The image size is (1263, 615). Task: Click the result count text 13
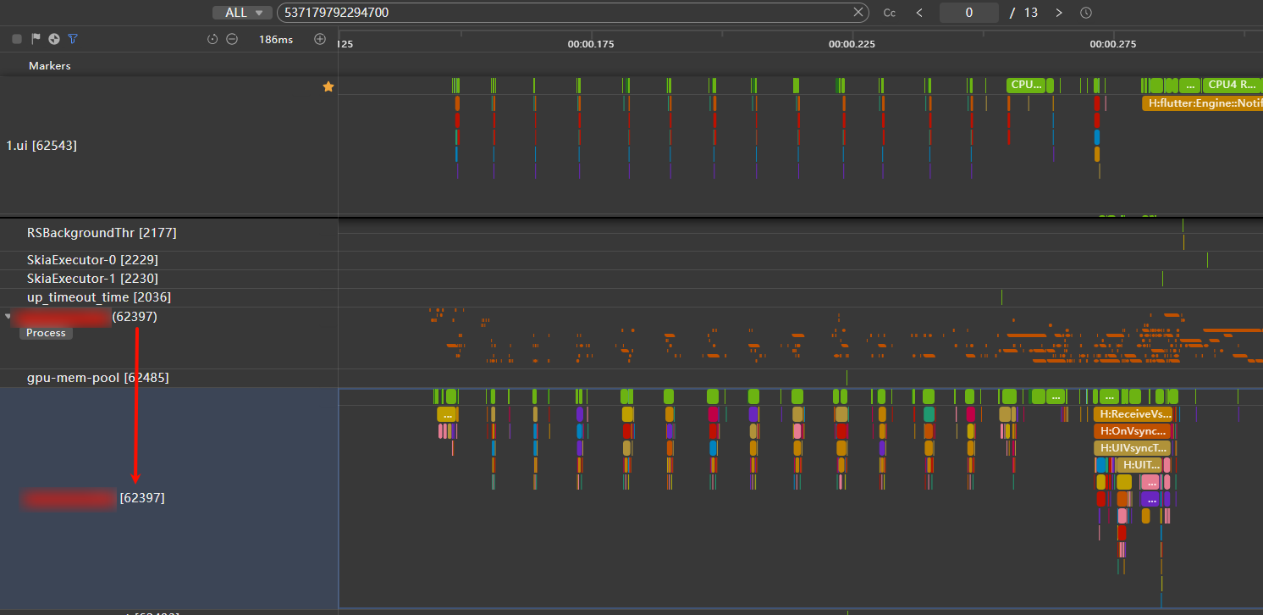click(x=1030, y=13)
